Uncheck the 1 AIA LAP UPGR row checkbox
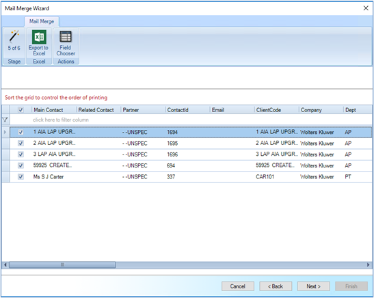Image resolution: width=374 pixels, height=298 pixels. point(21,132)
